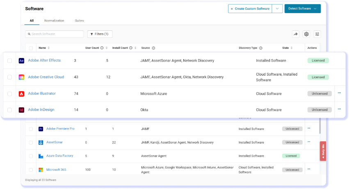Switch to the Normalization tab
The image size is (349, 189).
point(54,21)
